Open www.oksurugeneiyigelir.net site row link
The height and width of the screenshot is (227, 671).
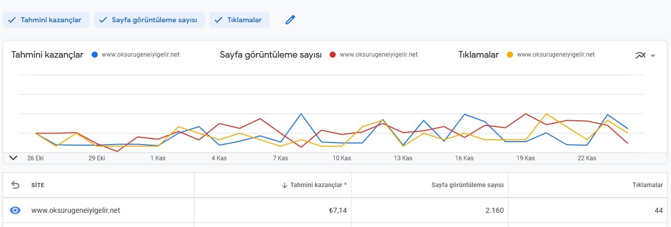point(75,210)
